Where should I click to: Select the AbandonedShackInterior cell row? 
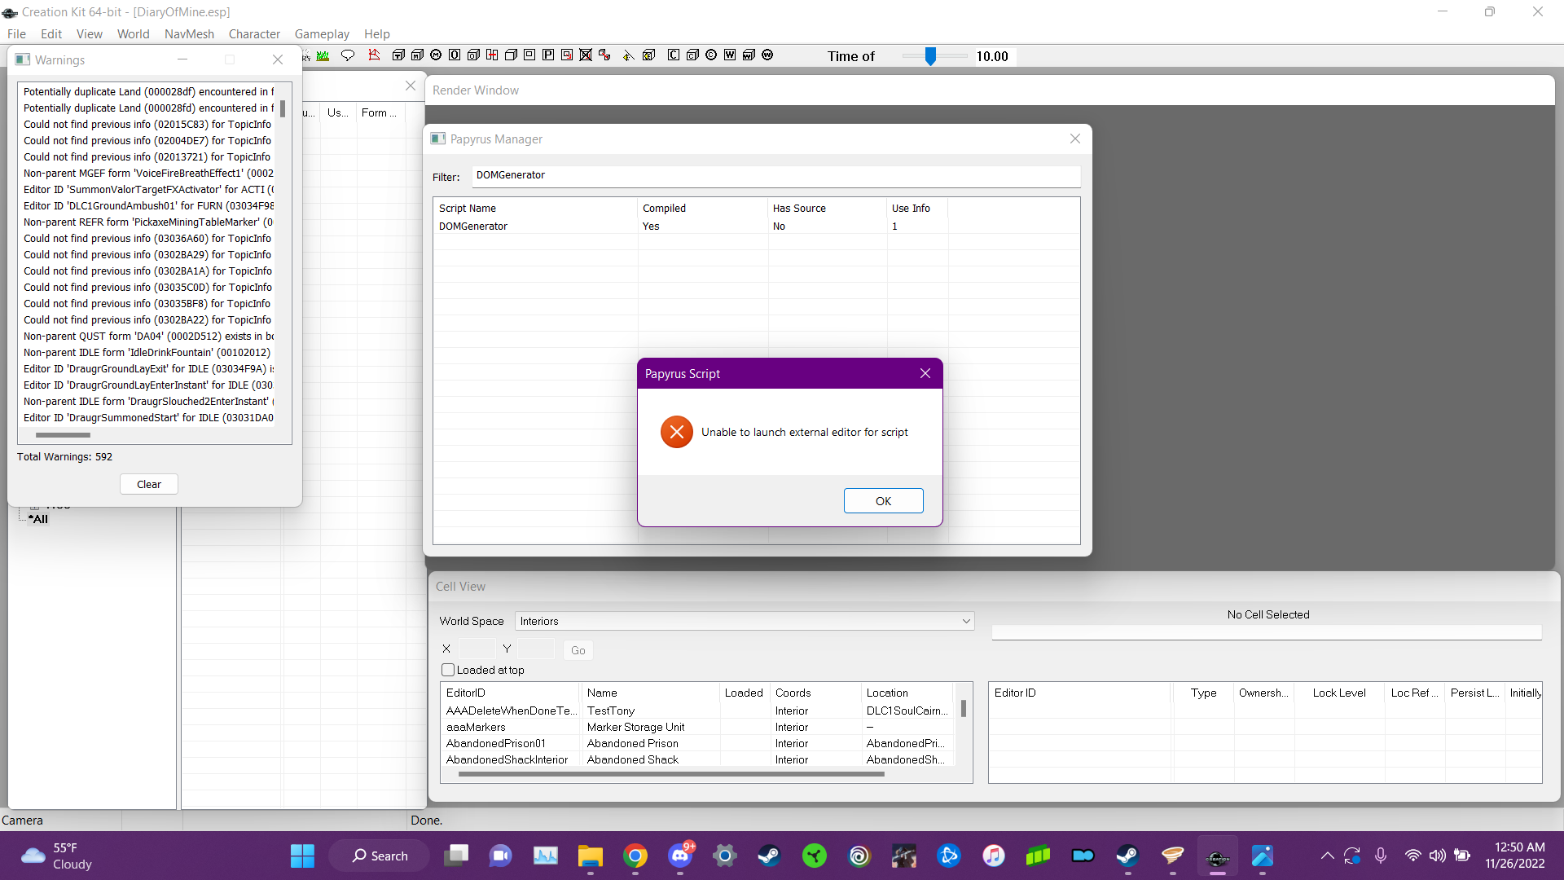[697, 759]
